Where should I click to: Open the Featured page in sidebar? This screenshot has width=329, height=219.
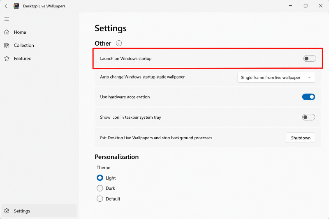tap(39, 58)
